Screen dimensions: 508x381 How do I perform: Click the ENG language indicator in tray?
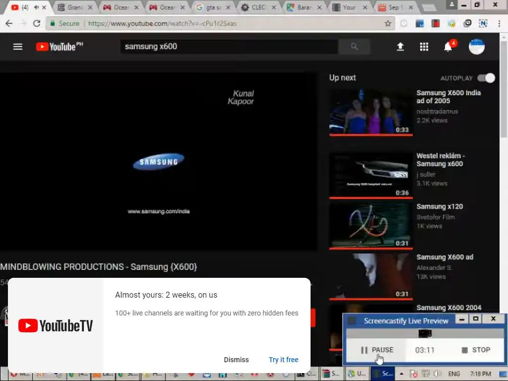pos(454,374)
